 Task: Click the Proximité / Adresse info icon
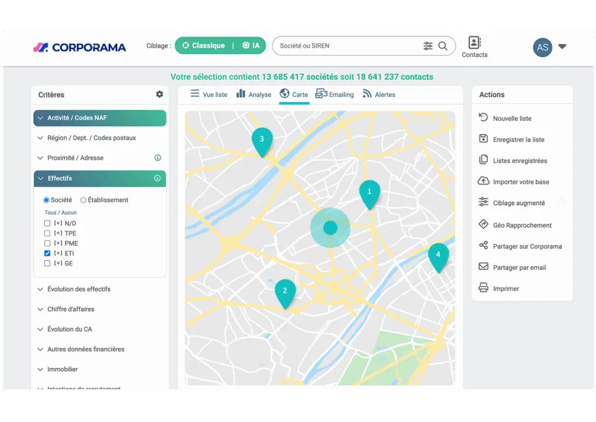158,158
